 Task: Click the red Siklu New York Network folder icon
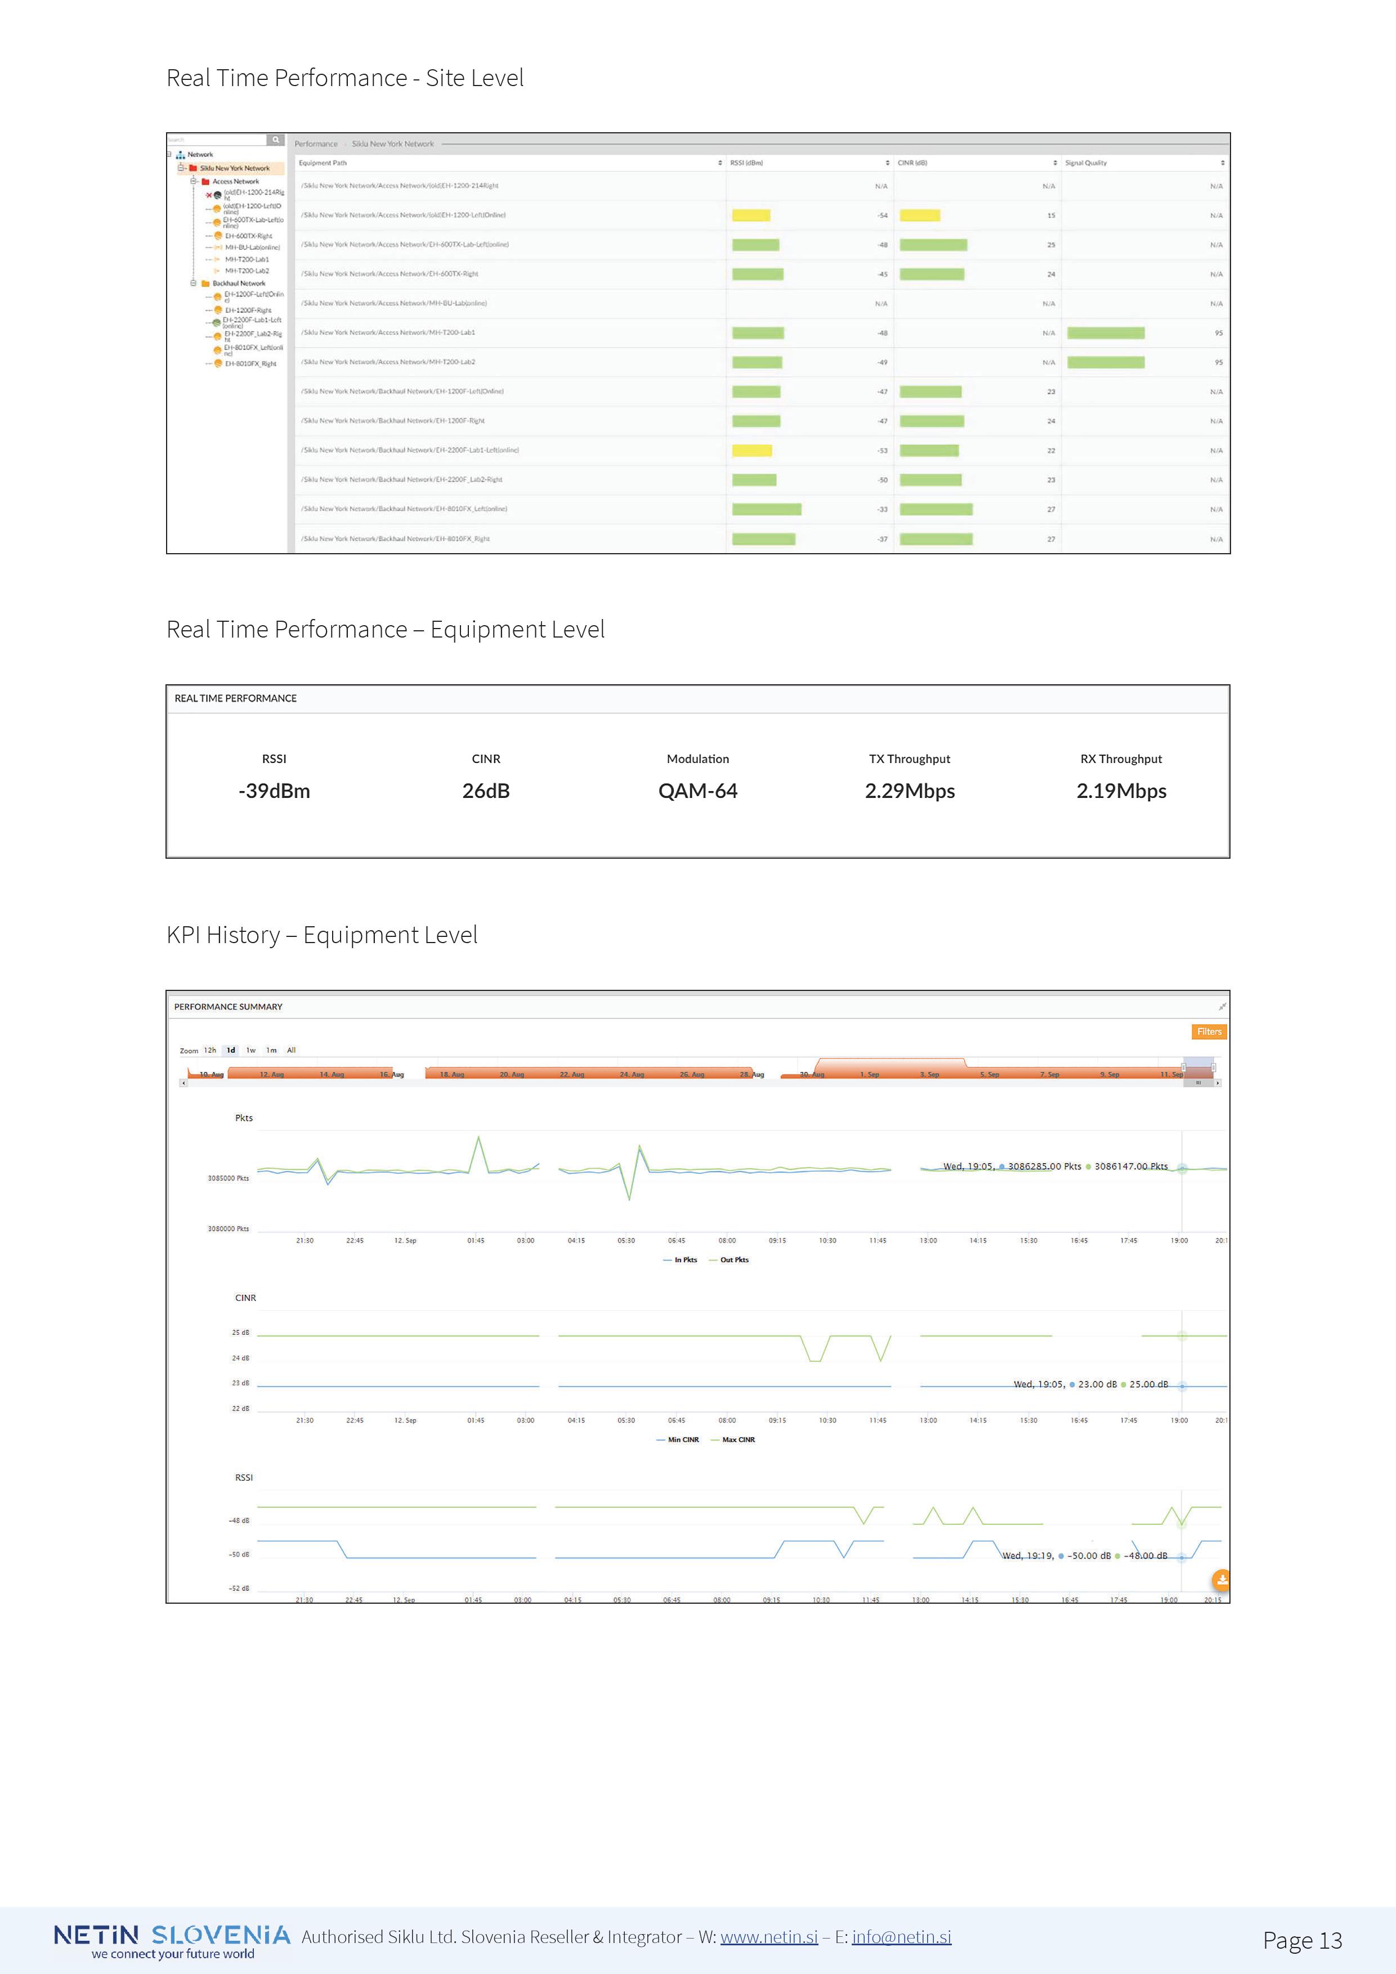pyautogui.click(x=194, y=168)
